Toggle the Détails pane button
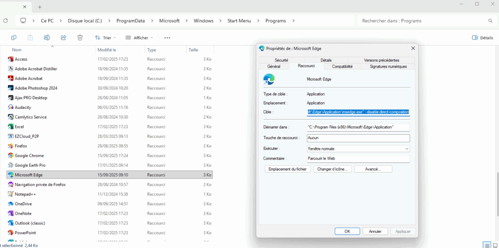This screenshot has height=248, width=499. [482, 38]
